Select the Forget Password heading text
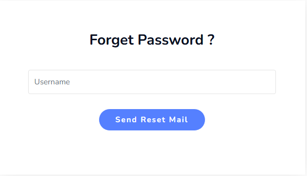 (x=152, y=40)
